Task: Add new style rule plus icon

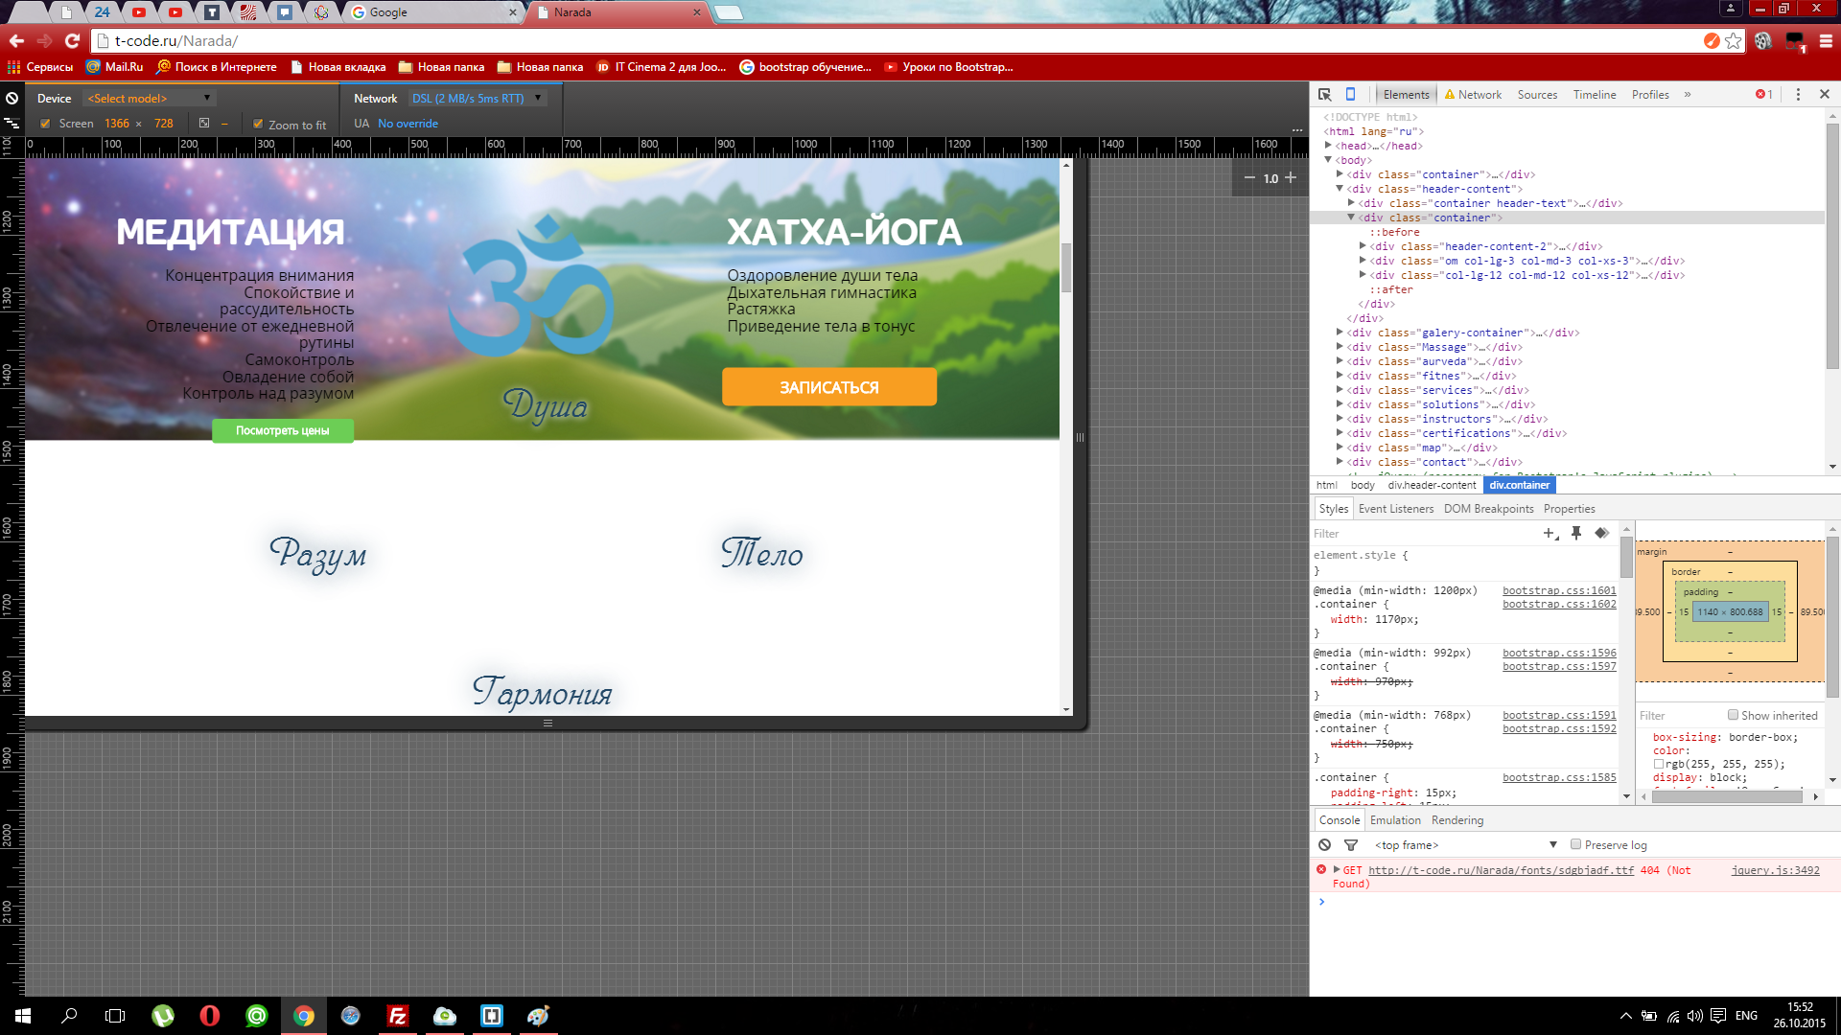Action: tap(1550, 533)
